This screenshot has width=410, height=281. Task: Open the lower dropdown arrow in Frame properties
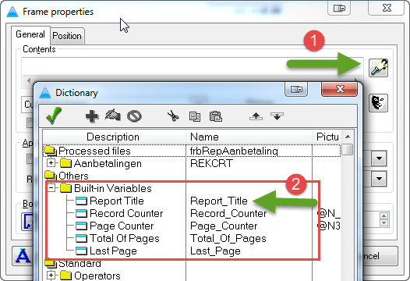(x=379, y=179)
